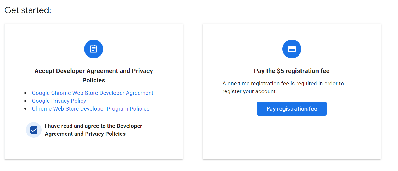Click the white checkmark inside the checkbox
398x171 pixels.
click(34, 130)
